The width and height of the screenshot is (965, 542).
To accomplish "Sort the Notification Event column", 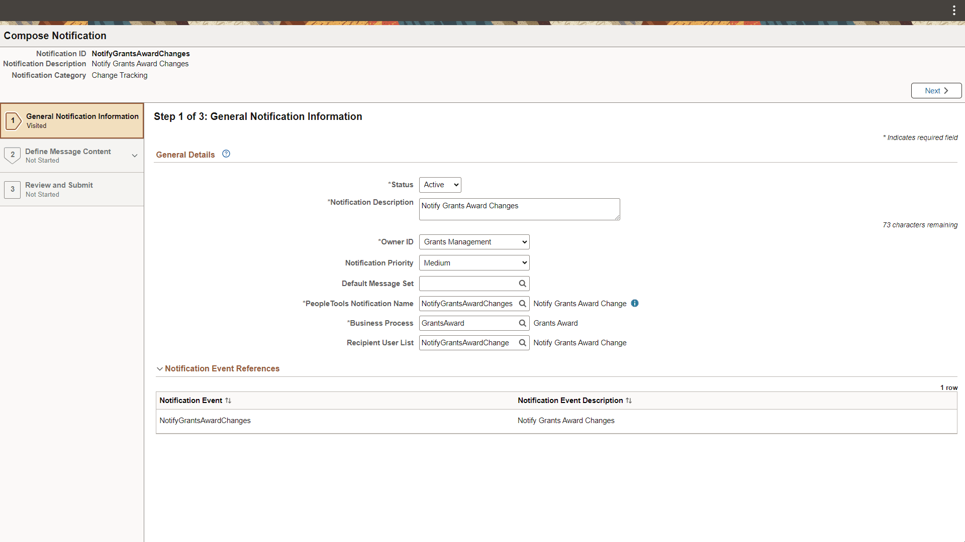I will pos(229,400).
